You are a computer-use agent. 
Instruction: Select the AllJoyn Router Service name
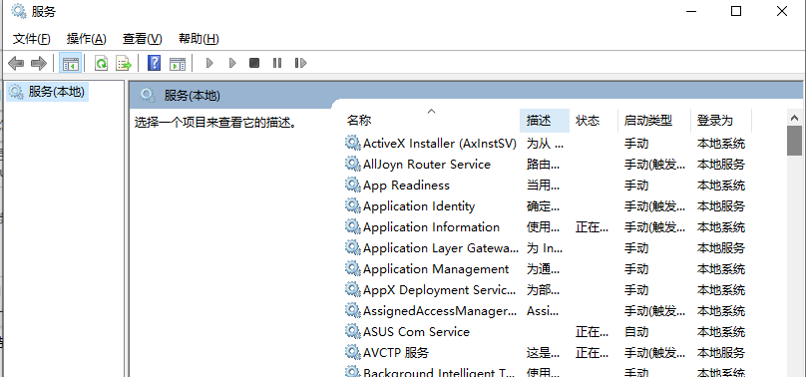click(x=427, y=165)
